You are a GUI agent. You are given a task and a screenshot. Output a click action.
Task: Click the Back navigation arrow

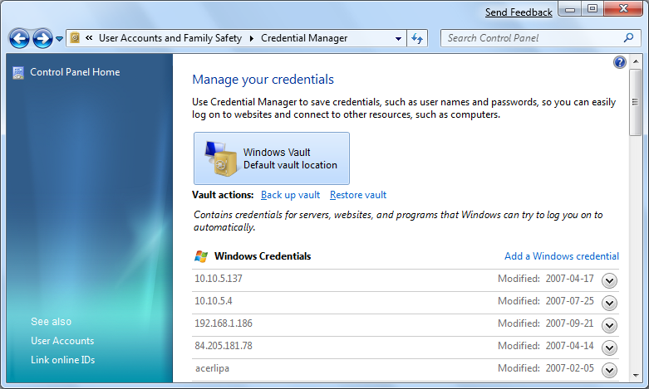point(19,39)
